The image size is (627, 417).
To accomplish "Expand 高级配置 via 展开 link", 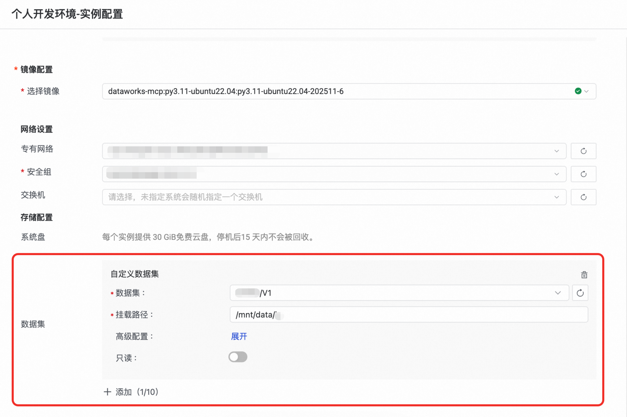I will 239,336.
